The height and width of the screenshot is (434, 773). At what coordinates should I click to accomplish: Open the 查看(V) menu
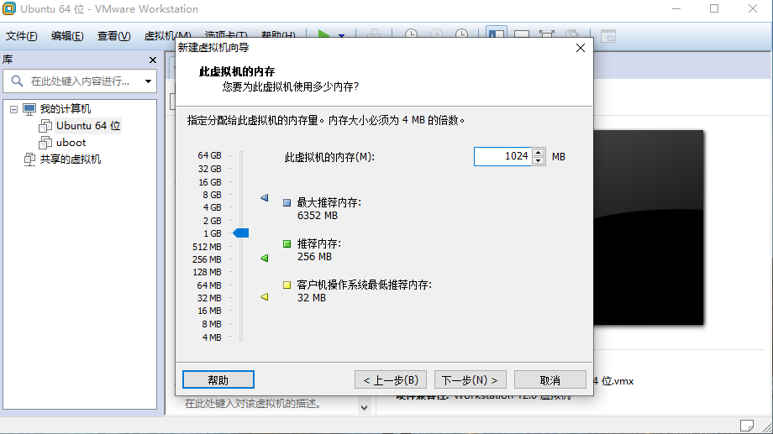pos(114,35)
